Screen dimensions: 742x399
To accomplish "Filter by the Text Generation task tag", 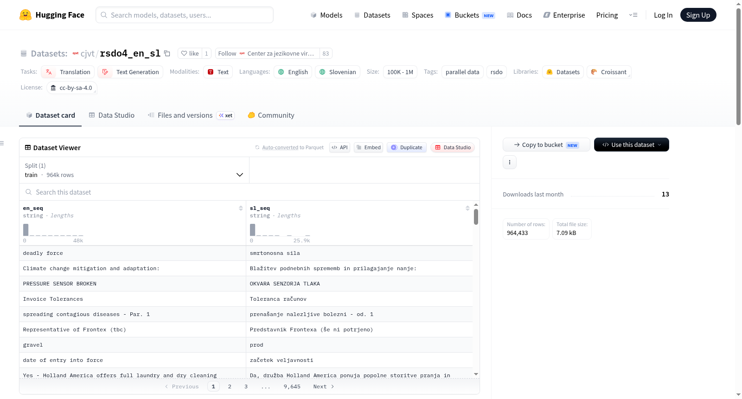I will click(x=130, y=72).
